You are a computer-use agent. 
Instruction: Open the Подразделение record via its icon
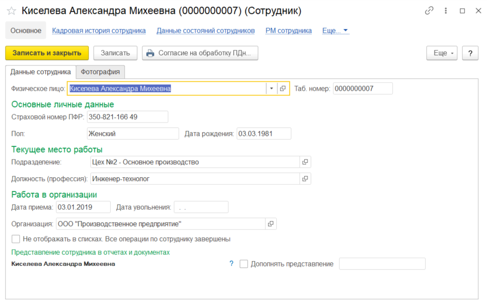click(305, 162)
